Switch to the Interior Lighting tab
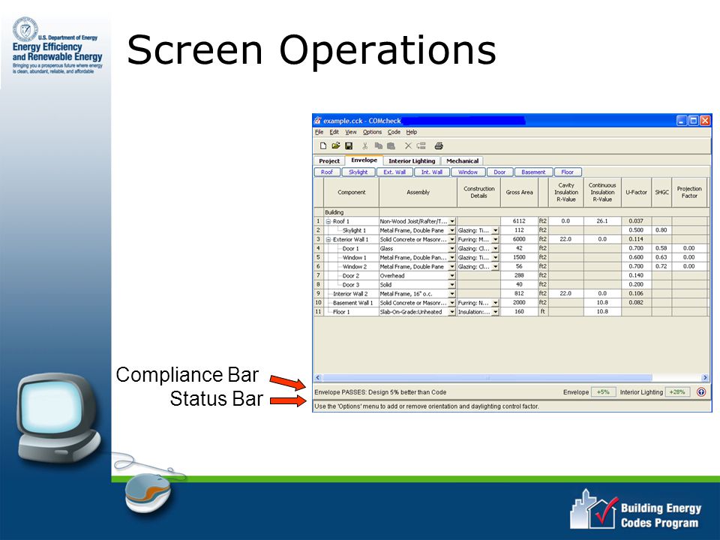This screenshot has width=720, height=540. tap(412, 161)
